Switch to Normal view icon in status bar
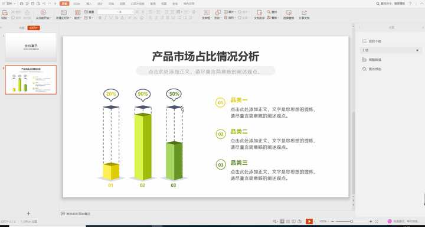The height and width of the screenshot is (227, 425). point(282,221)
